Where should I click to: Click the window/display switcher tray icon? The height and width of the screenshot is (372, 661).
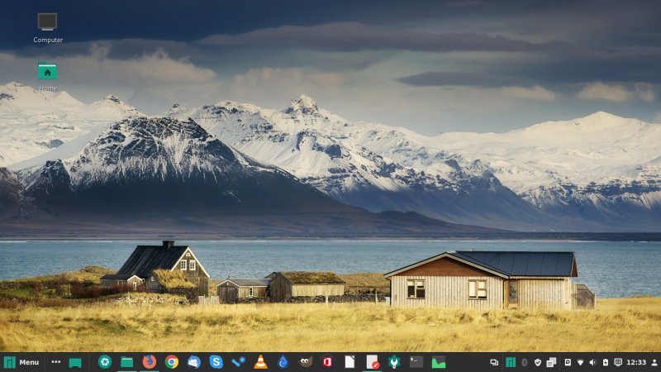point(494,362)
